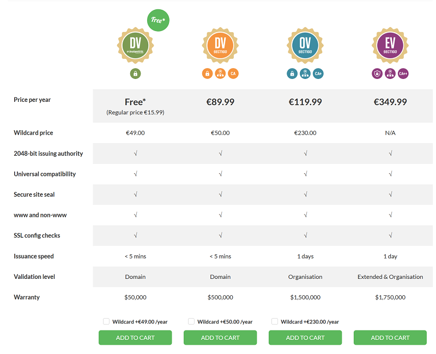
Task: Select the purple EV Sectigo certificate badge
Action: [390, 46]
